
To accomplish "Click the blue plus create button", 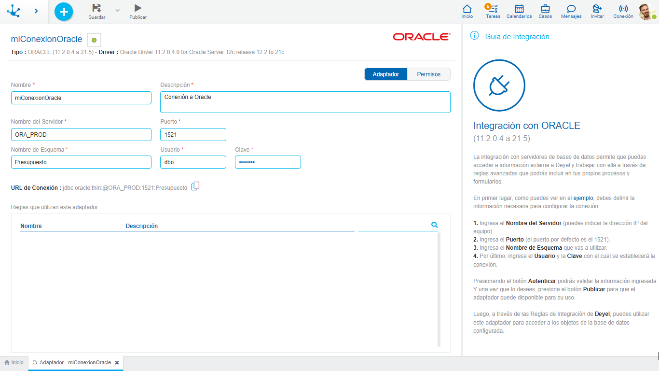I will click(x=64, y=11).
